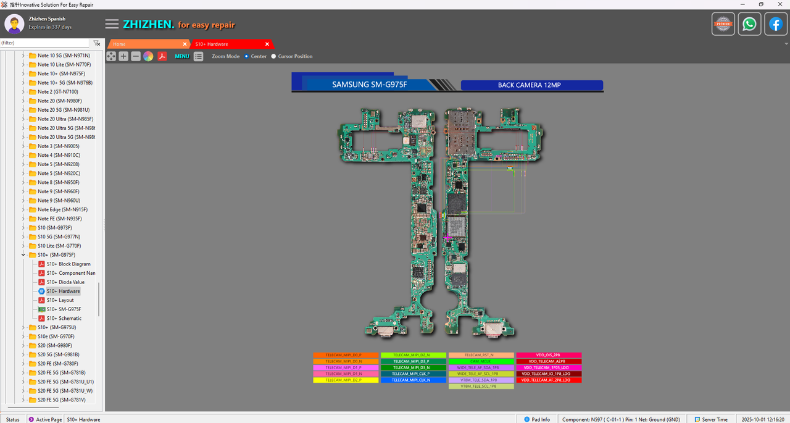Viewport: 790px width, 423px height.
Task: Select S20 FE 5G (SM-G781B) tree row
Action: tap(61, 372)
